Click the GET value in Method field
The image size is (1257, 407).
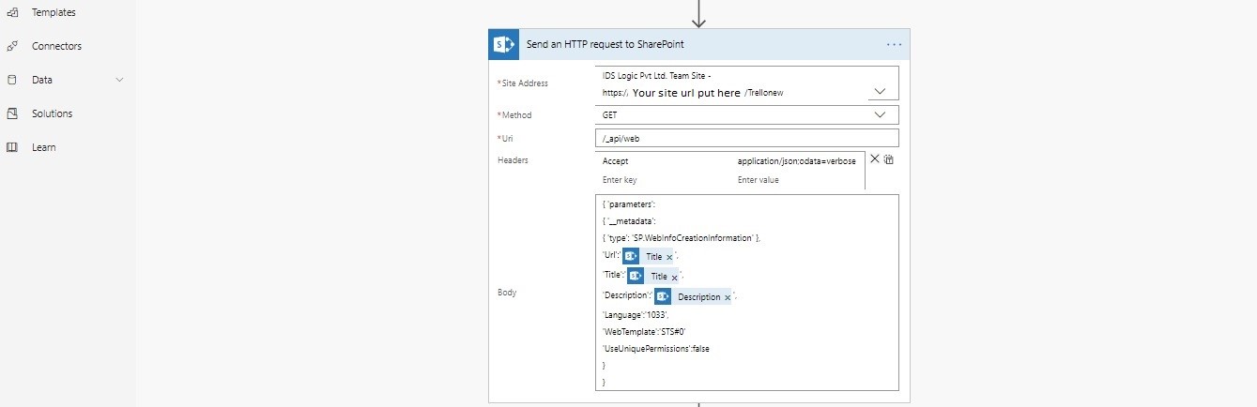click(x=609, y=114)
